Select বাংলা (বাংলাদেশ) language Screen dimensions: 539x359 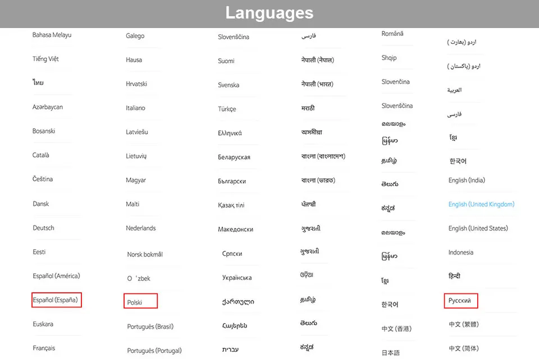click(x=323, y=156)
